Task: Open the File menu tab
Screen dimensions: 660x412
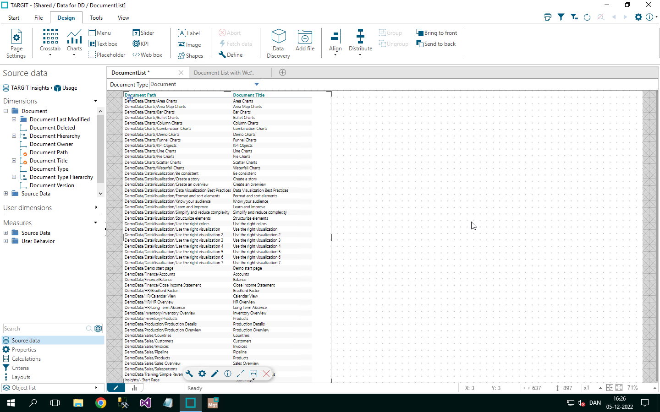Action: [x=38, y=18]
